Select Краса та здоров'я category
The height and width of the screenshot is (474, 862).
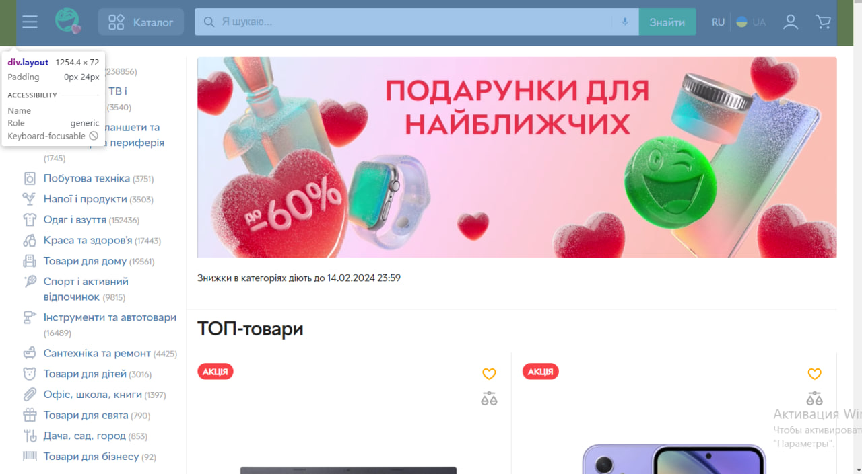[88, 241]
